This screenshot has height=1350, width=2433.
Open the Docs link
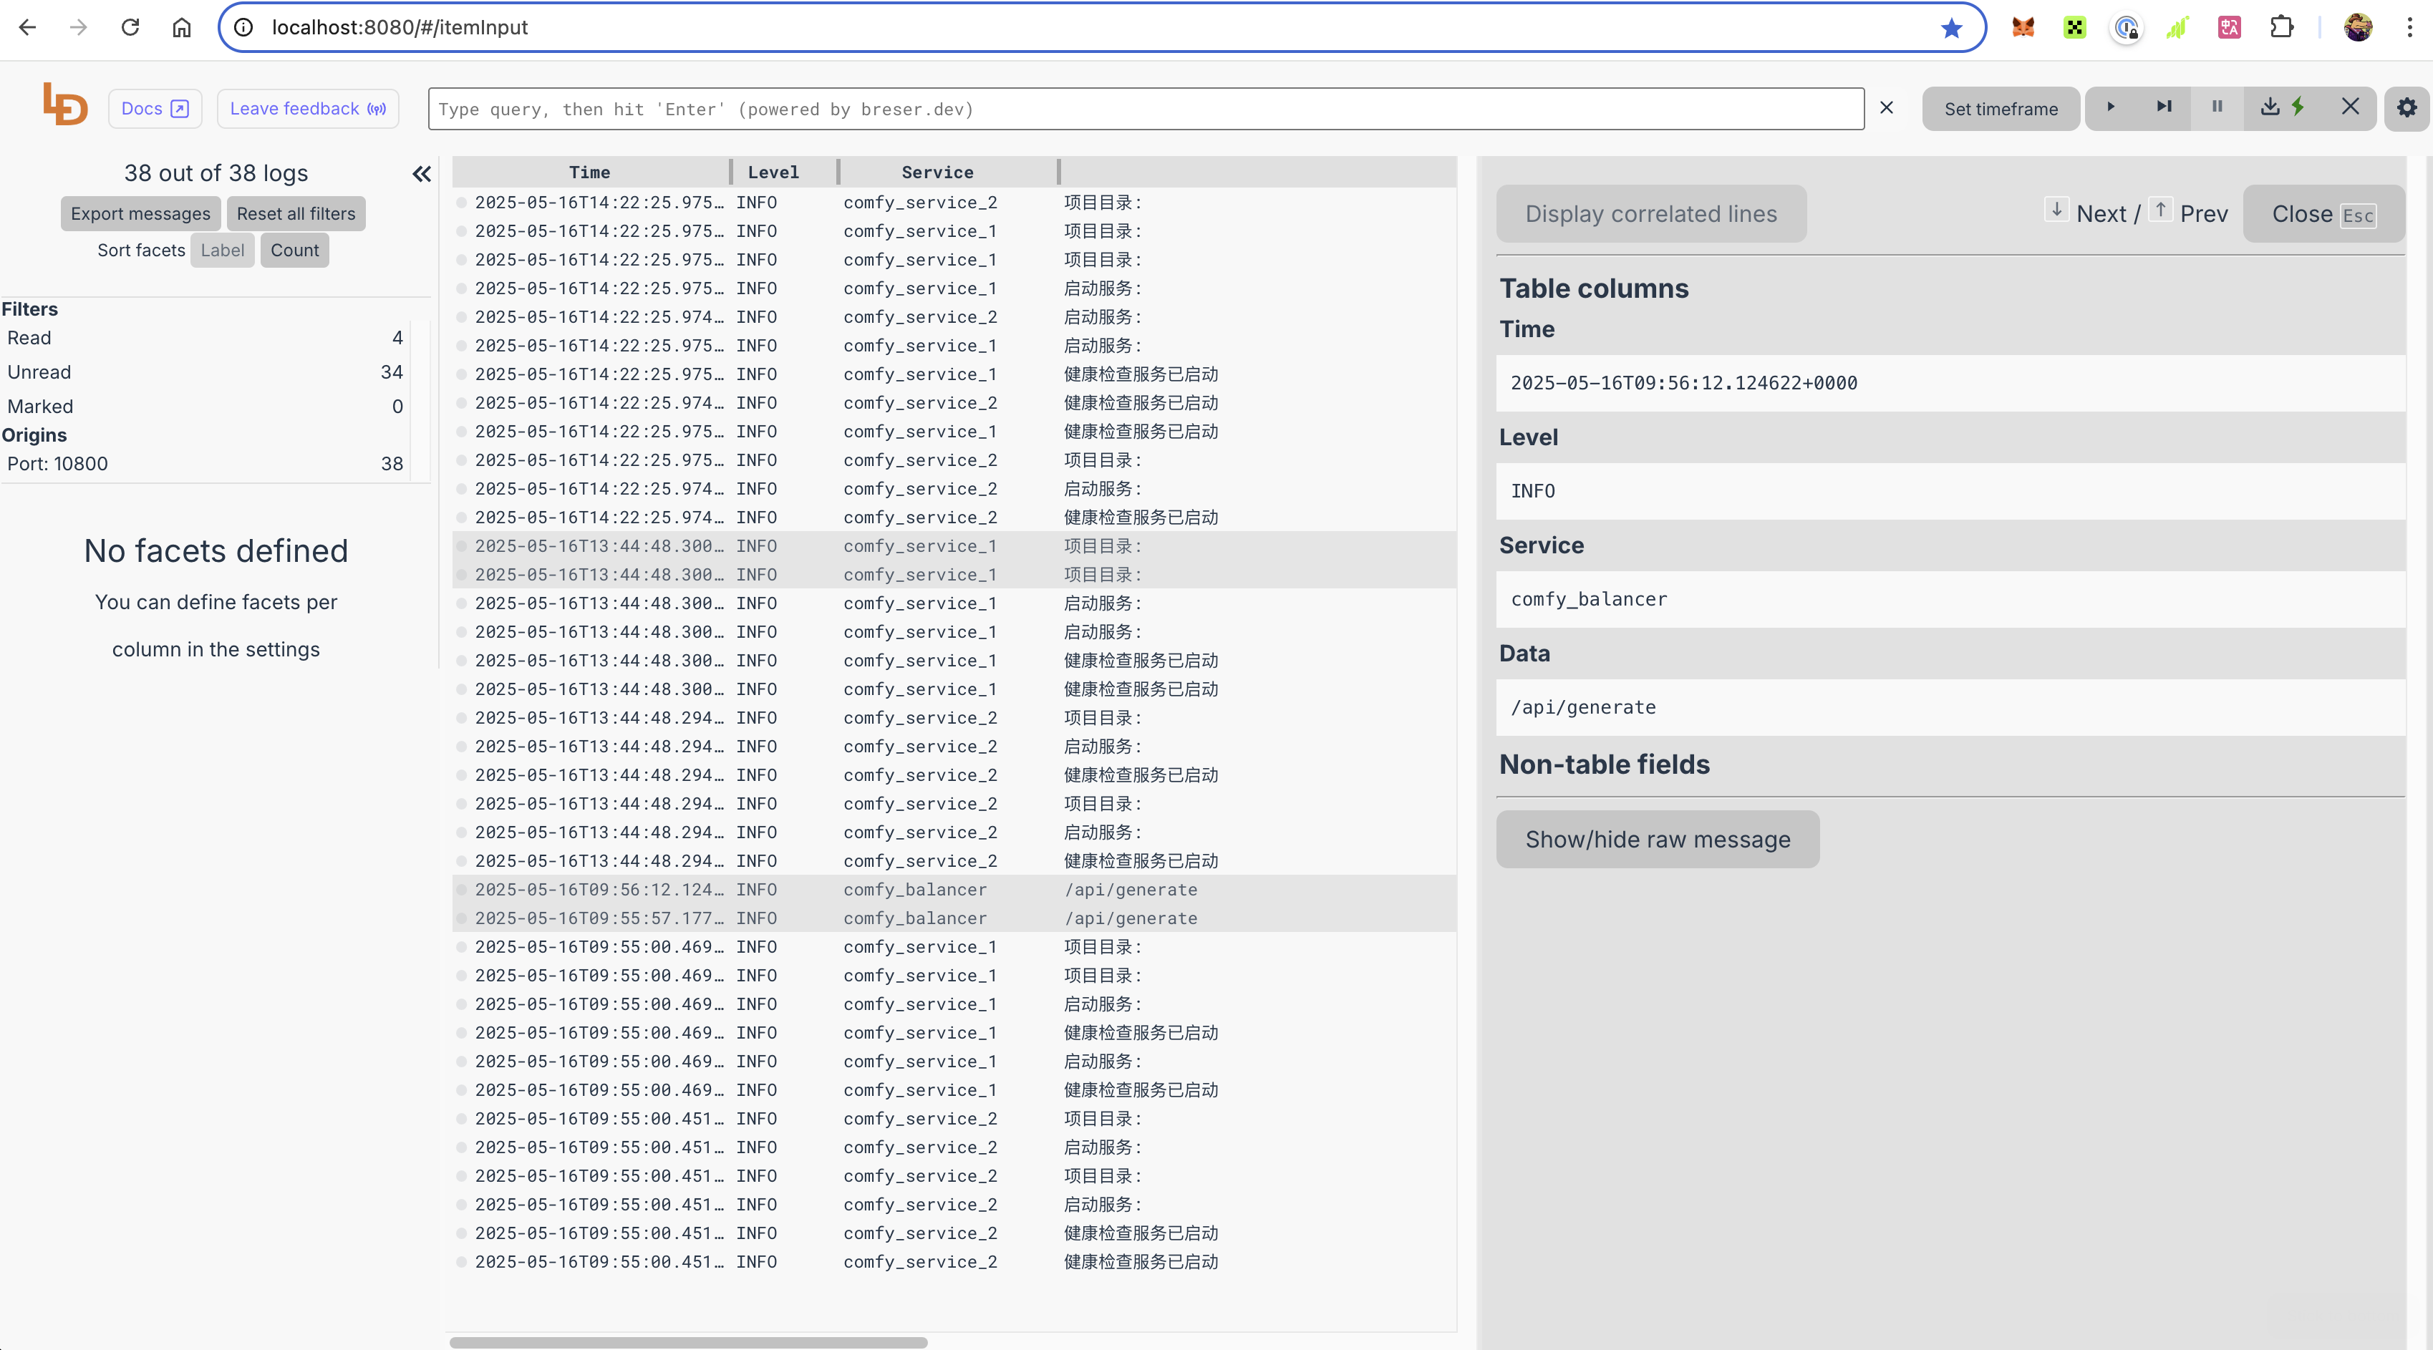(155, 109)
